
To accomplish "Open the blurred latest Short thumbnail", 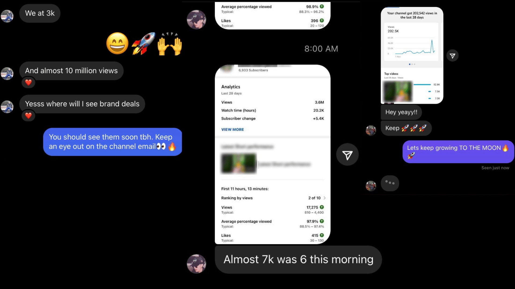I will click(238, 163).
